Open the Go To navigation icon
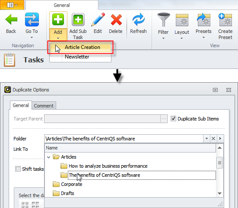The width and height of the screenshot is (238, 208). click(x=32, y=19)
